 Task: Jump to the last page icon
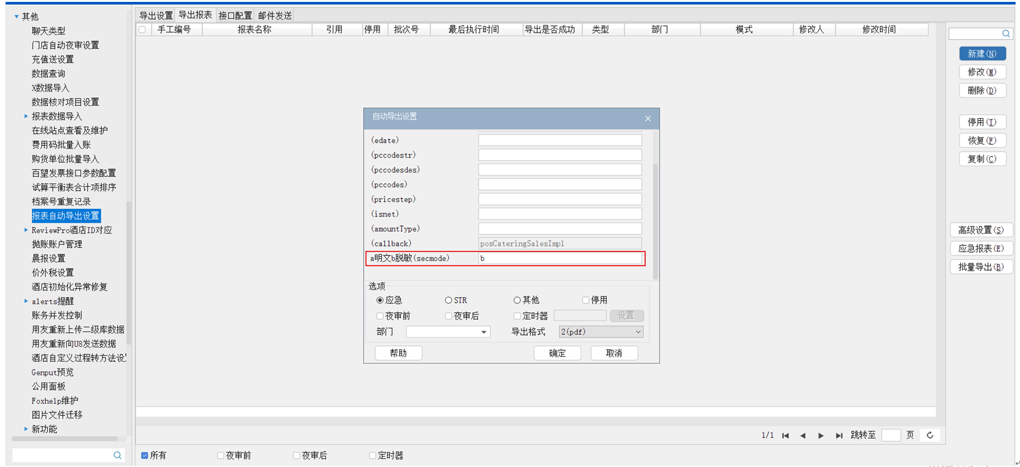838,436
